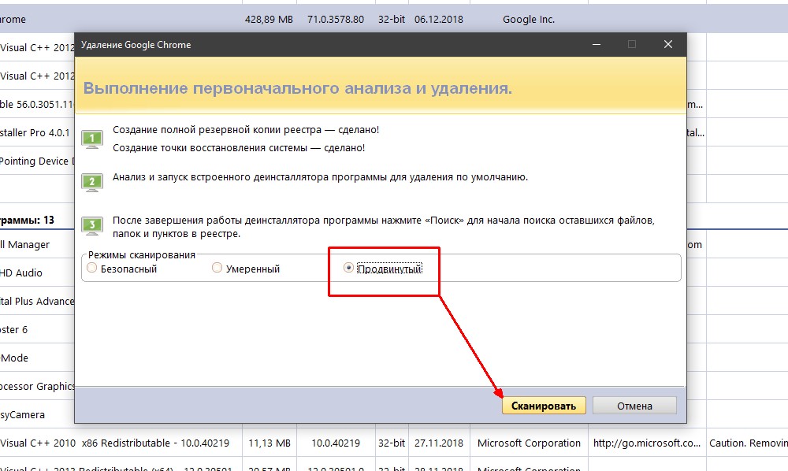The image size is (788, 471).
Task: Select the Pointing Device program entry
Action: [x=35, y=161]
